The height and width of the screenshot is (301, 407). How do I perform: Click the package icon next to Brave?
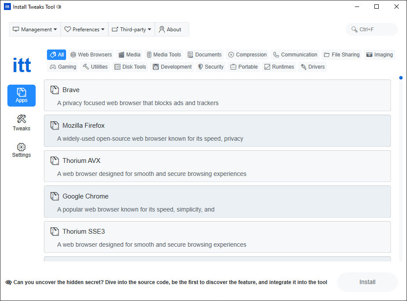[x=54, y=90]
